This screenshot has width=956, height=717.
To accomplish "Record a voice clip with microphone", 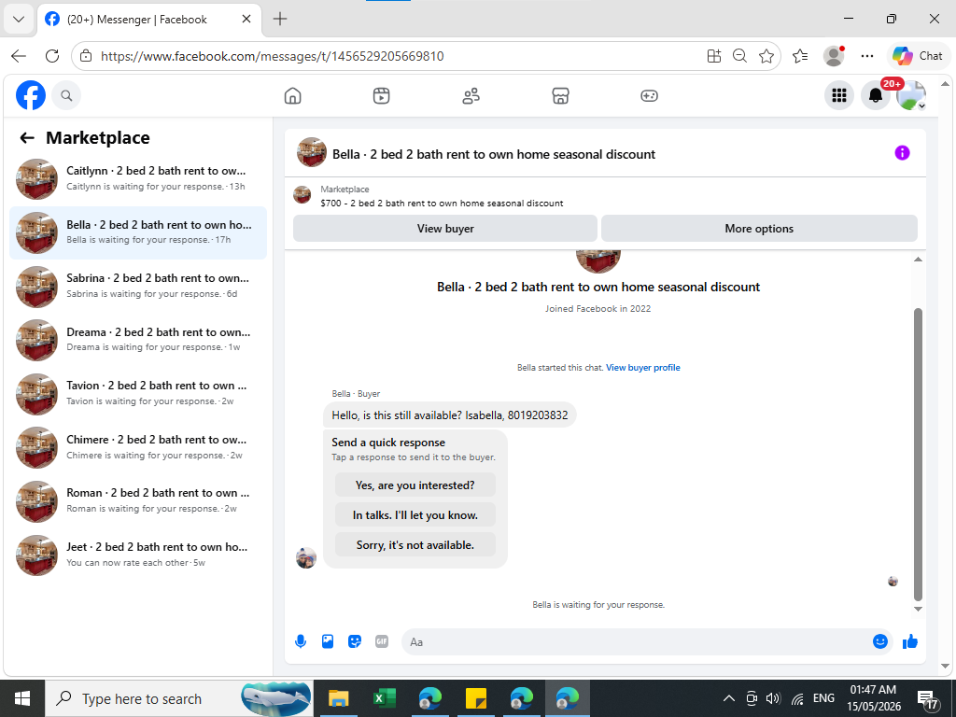I will pyautogui.click(x=301, y=641).
